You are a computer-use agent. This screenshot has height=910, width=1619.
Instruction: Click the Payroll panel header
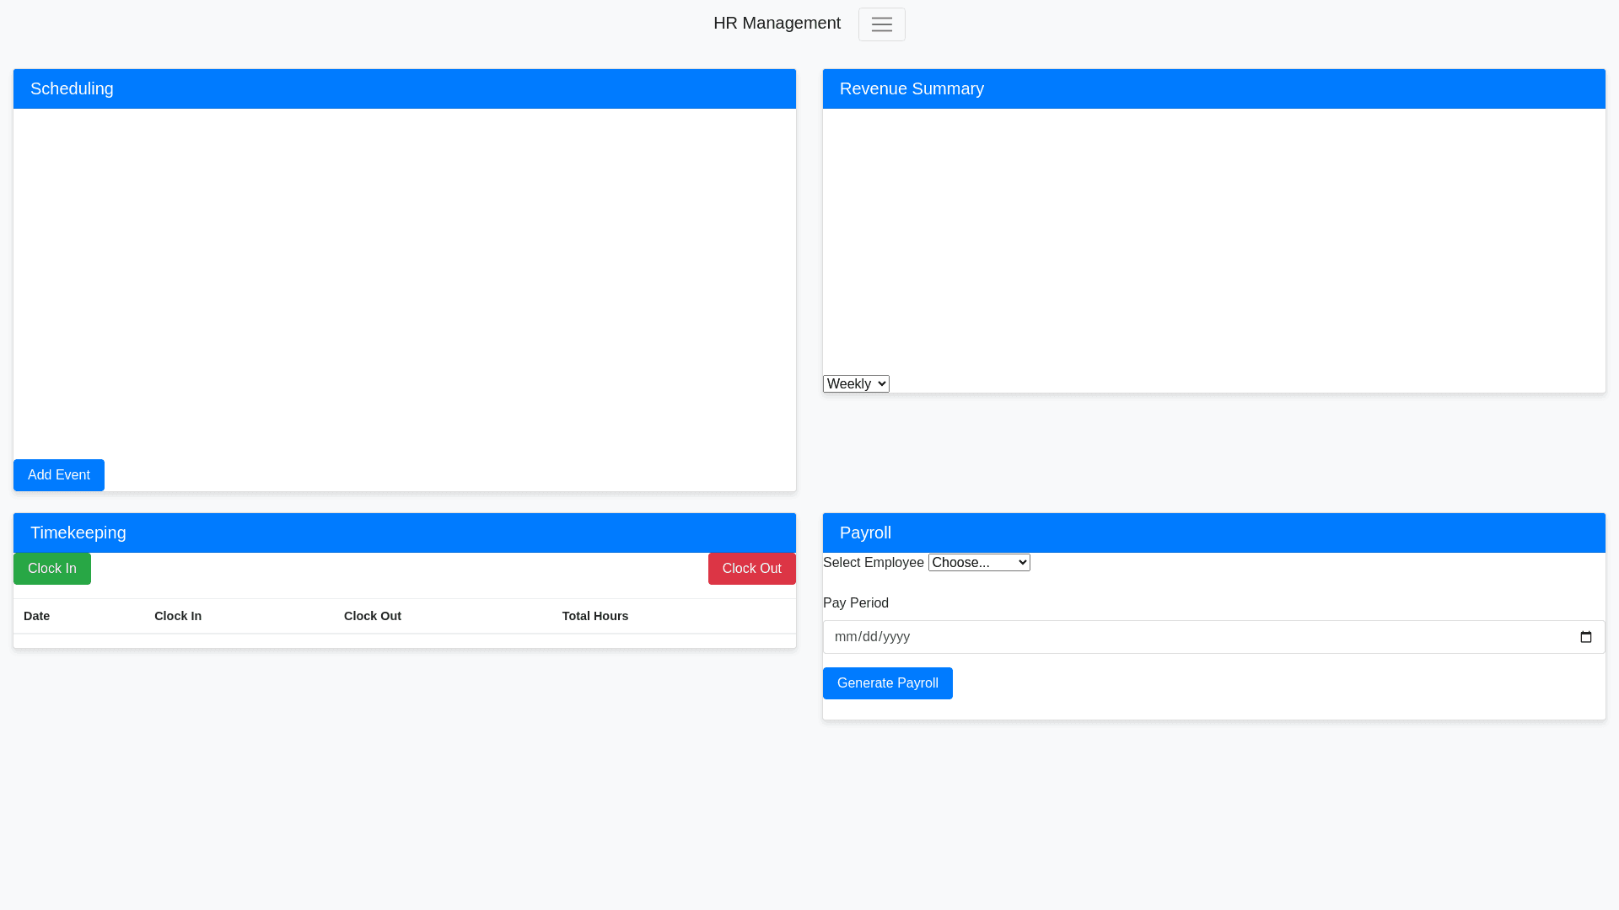tap(865, 533)
